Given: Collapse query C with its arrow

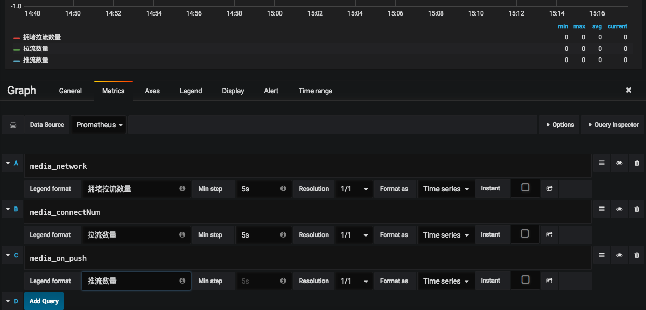Looking at the screenshot, I should [8, 255].
